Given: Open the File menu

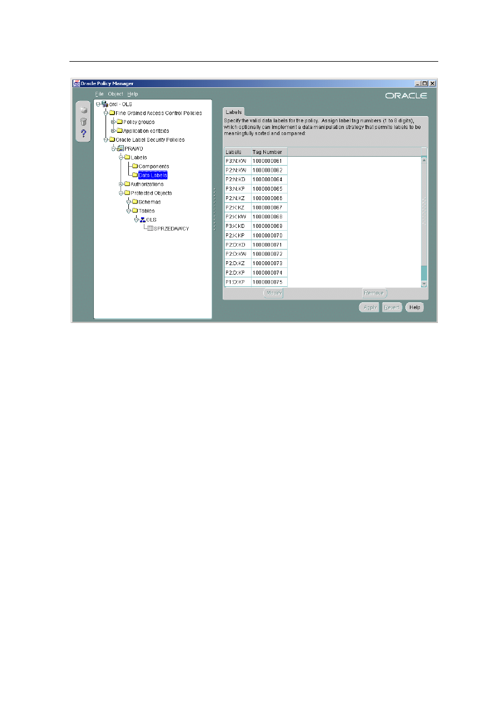Looking at the screenshot, I should (x=99, y=94).
